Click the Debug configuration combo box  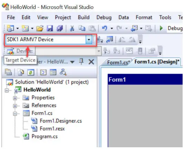(x=175, y=28)
